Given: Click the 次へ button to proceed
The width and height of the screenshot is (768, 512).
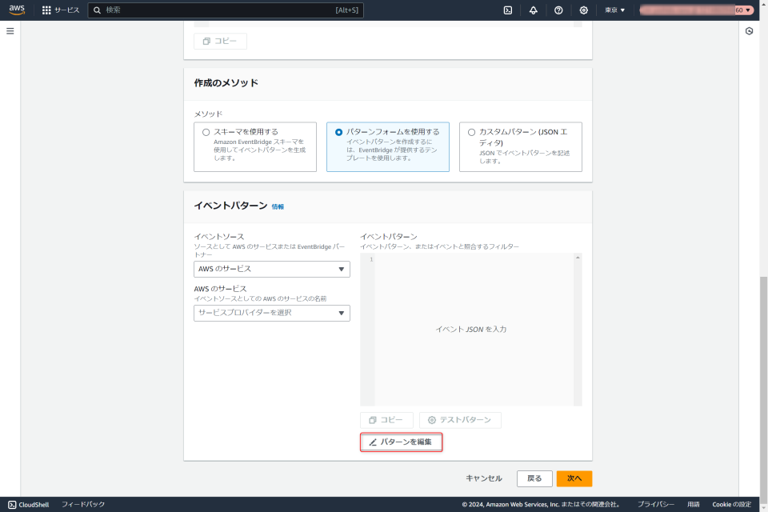Looking at the screenshot, I should [x=573, y=478].
